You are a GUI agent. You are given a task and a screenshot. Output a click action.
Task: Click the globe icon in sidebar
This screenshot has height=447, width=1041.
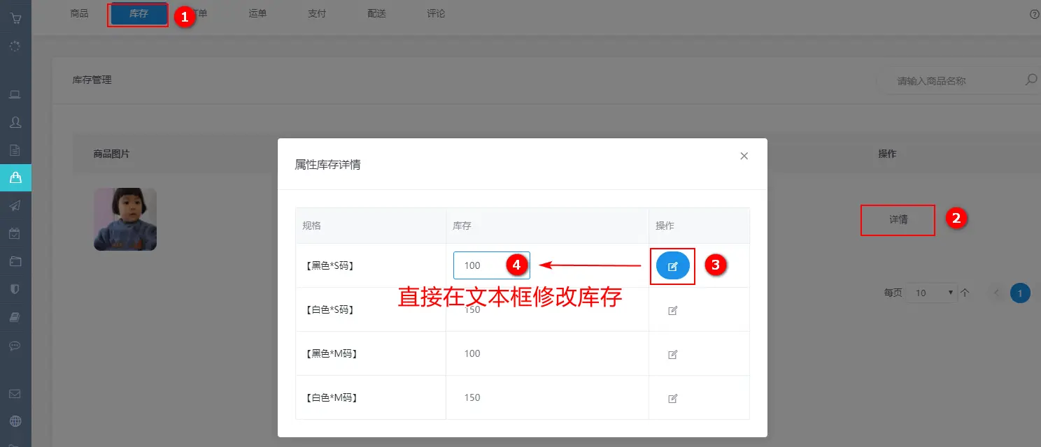point(15,421)
